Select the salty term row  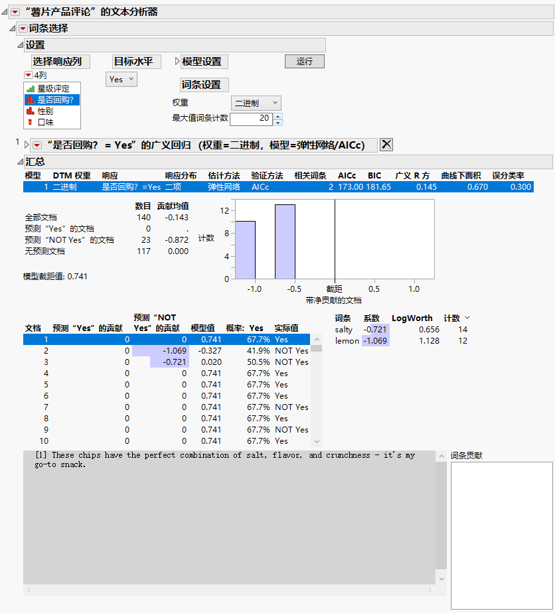coord(401,330)
